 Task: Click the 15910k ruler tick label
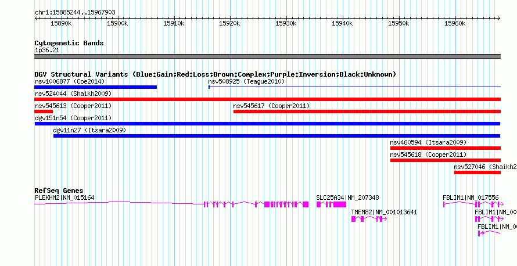(174, 23)
